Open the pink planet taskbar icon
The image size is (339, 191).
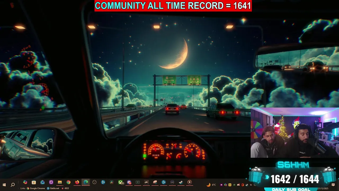click(x=155, y=182)
